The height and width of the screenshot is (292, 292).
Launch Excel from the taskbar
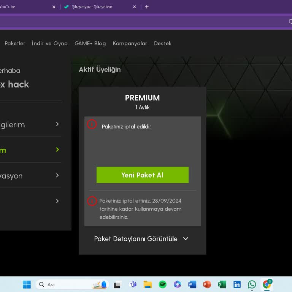(222, 284)
